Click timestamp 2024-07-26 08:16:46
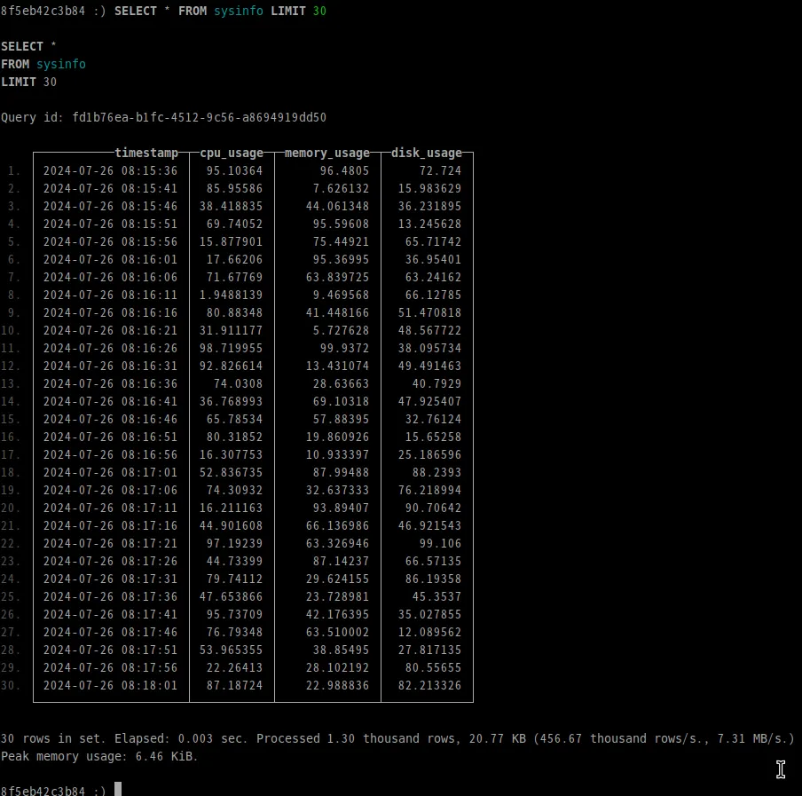802x796 pixels. pyautogui.click(x=110, y=419)
